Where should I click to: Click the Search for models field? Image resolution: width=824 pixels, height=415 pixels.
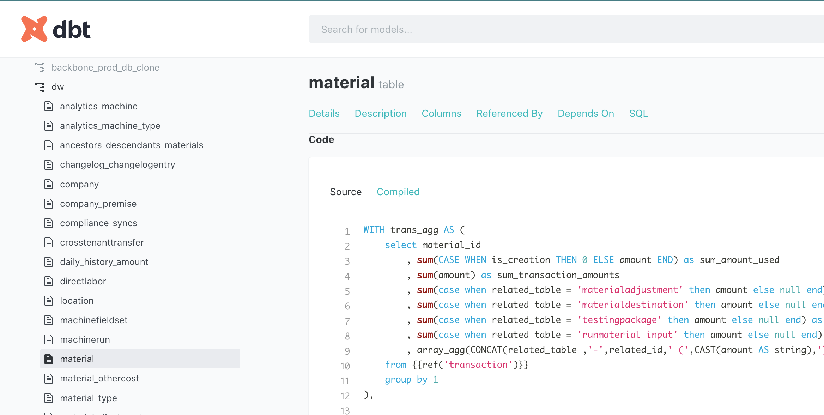click(564, 29)
